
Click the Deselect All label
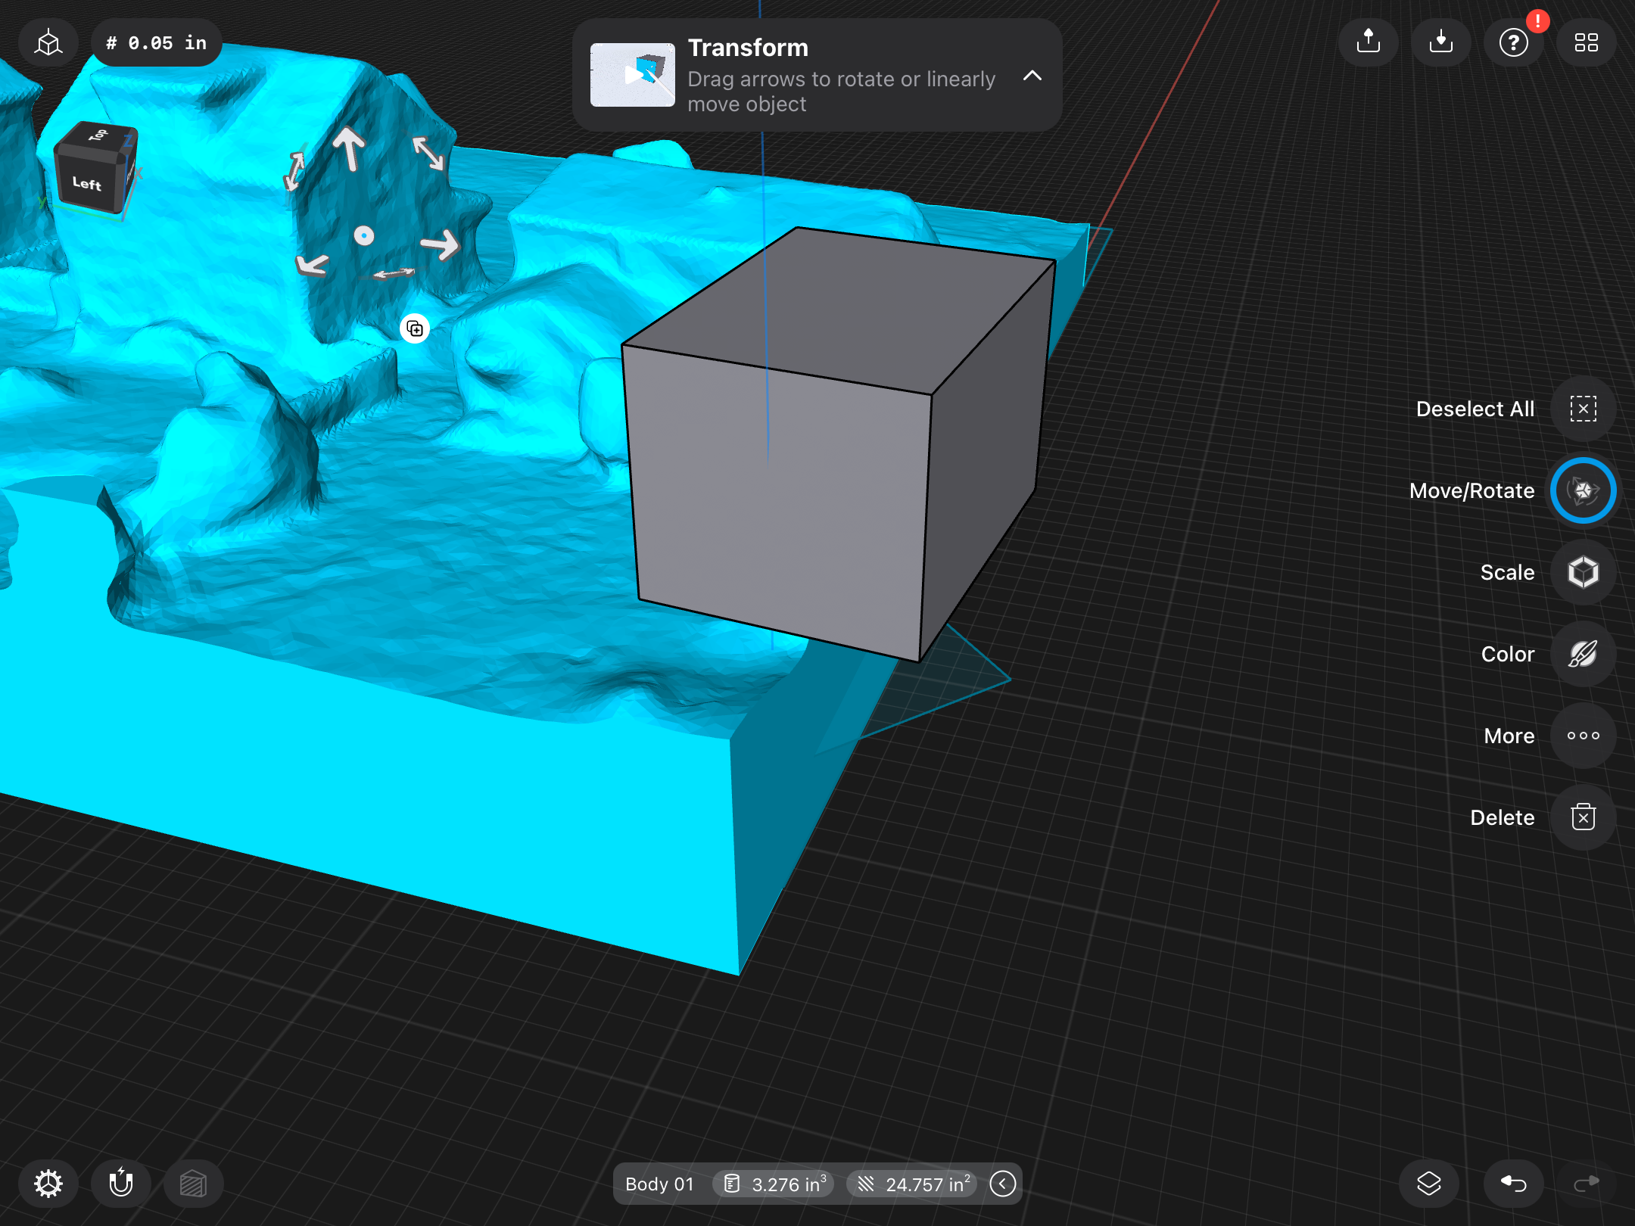(x=1475, y=409)
